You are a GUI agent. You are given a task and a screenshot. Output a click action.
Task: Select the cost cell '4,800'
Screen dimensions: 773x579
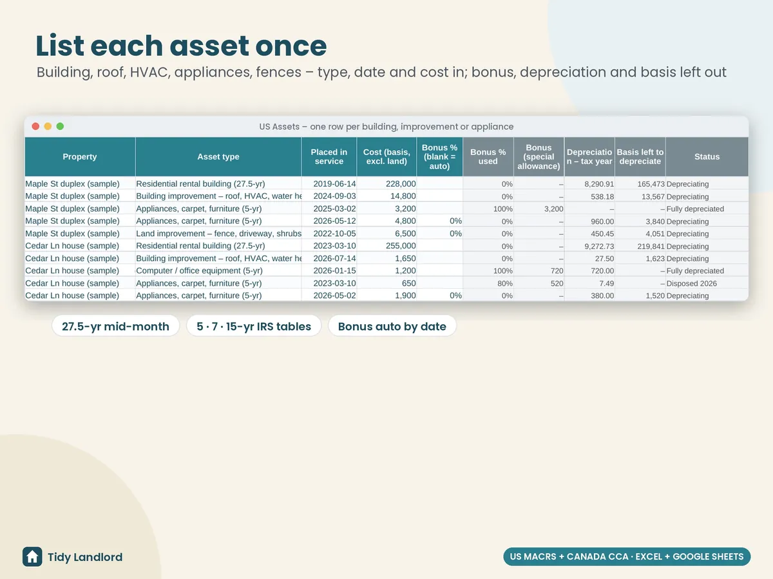point(386,221)
